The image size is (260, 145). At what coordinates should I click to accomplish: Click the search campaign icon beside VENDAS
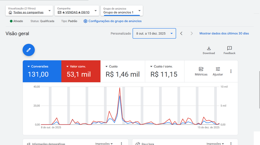pos(59,13)
